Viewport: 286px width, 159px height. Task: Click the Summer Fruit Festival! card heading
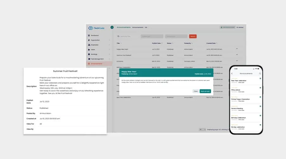pos(65,71)
